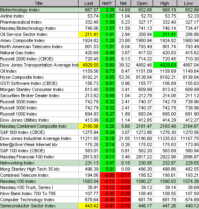Click the red Net% value -0.61
Screen dimensions: 199x209
click(108, 206)
